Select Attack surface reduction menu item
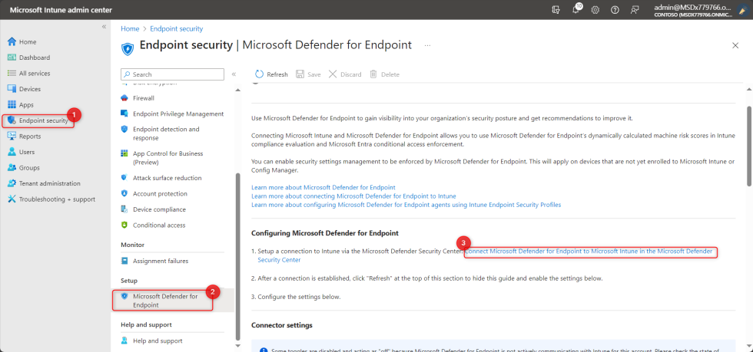This screenshot has height=352, width=753. (x=168, y=178)
